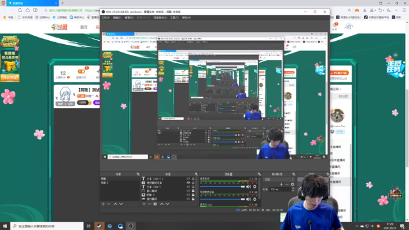Remove selected scene in outer OBS Scenes panel

pos(109,204)
